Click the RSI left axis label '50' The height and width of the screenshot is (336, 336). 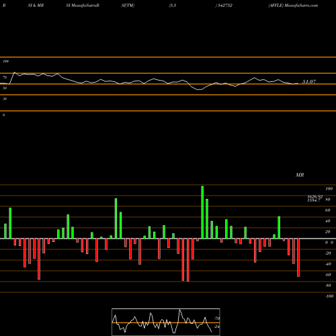[5, 88]
